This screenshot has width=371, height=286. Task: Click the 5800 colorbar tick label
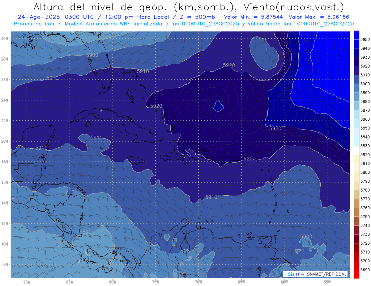pos(365,172)
